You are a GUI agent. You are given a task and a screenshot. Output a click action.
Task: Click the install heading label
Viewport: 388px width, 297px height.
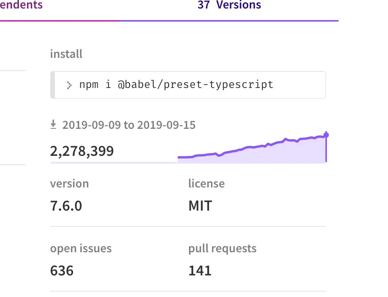(66, 54)
